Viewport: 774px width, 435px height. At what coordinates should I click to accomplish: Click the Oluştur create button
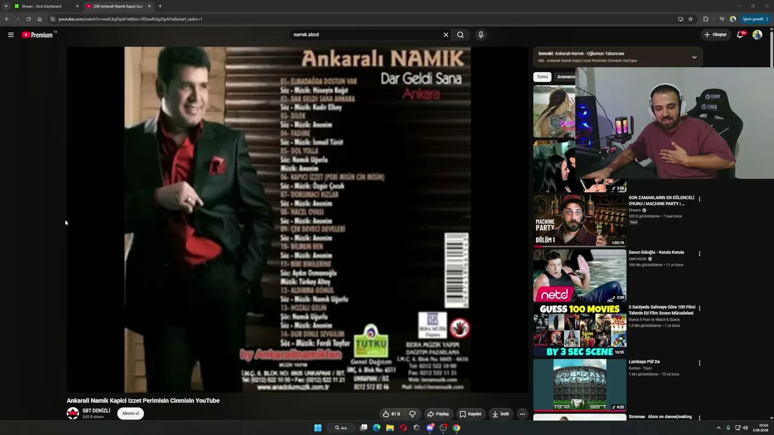[715, 34]
